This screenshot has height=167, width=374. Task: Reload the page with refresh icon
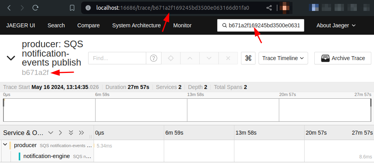tap(35, 8)
